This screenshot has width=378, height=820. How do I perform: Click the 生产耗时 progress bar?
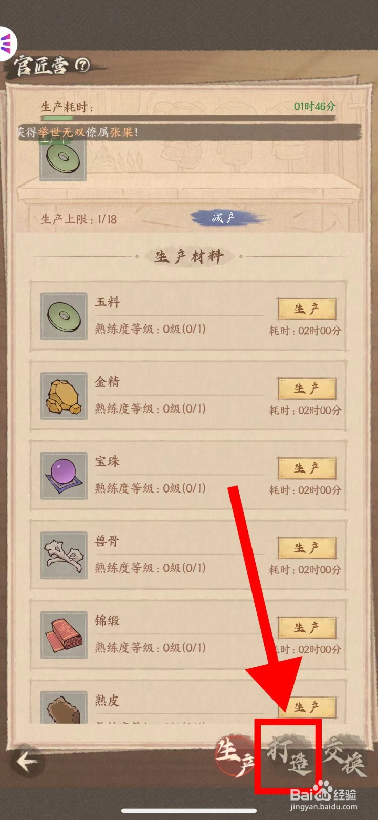pyautogui.click(x=189, y=119)
